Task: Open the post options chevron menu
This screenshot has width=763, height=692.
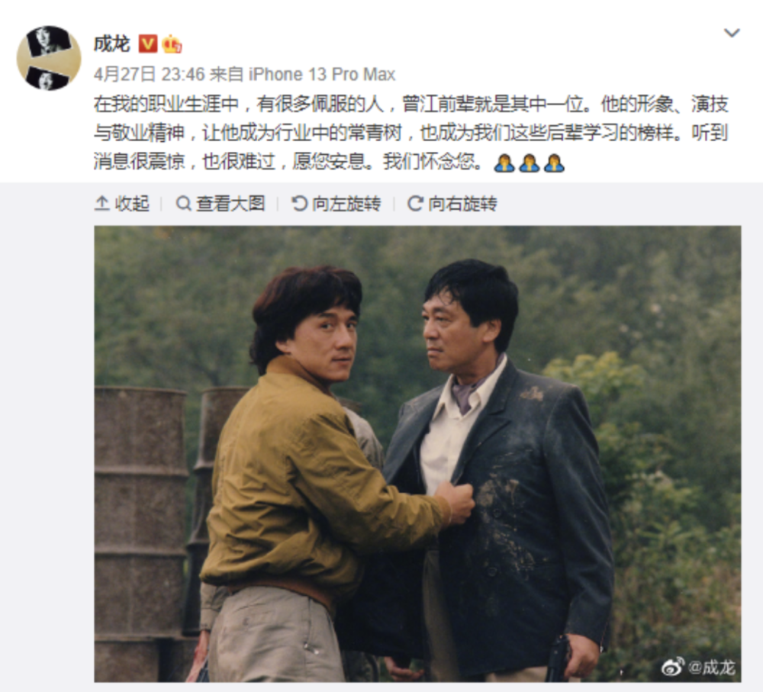Action: tap(732, 33)
